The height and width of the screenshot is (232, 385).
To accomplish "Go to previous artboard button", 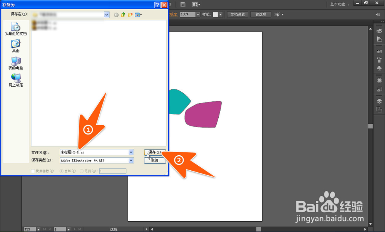I will click(50, 229).
